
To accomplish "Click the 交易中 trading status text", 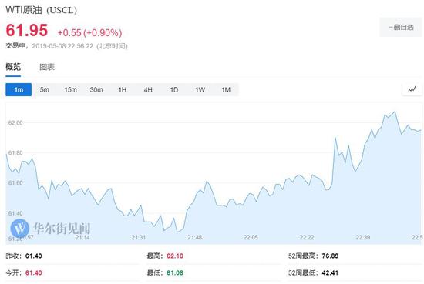I will click(x=15, y=46).
